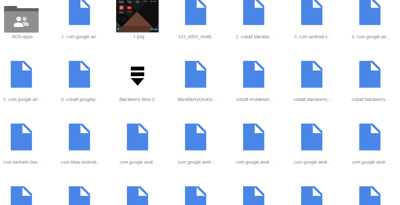This screenshot has height=205, width=400.
Task: Click the "1. com.google.an…" file name
Action: click(81, 37)
